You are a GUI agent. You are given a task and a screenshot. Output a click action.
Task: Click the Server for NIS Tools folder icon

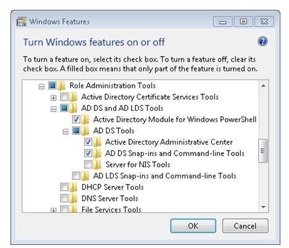point(97,164)
